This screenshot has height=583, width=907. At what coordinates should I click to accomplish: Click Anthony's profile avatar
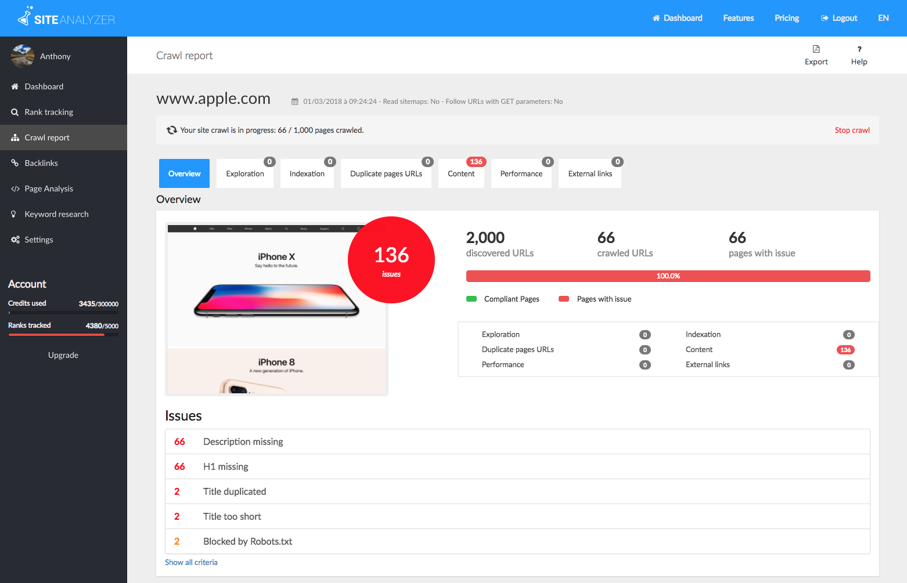coord(23,56)
